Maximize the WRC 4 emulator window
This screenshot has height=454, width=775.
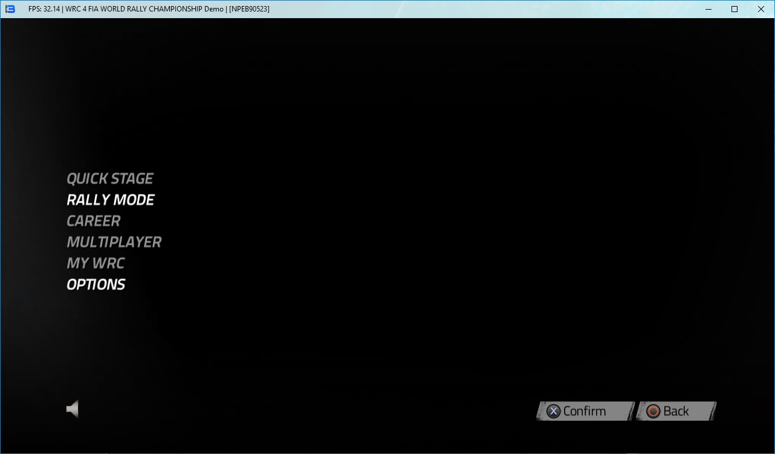point(734,9)
